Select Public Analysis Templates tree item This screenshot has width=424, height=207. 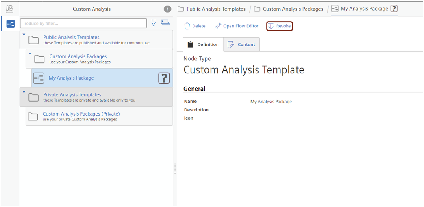coord(96,40)
